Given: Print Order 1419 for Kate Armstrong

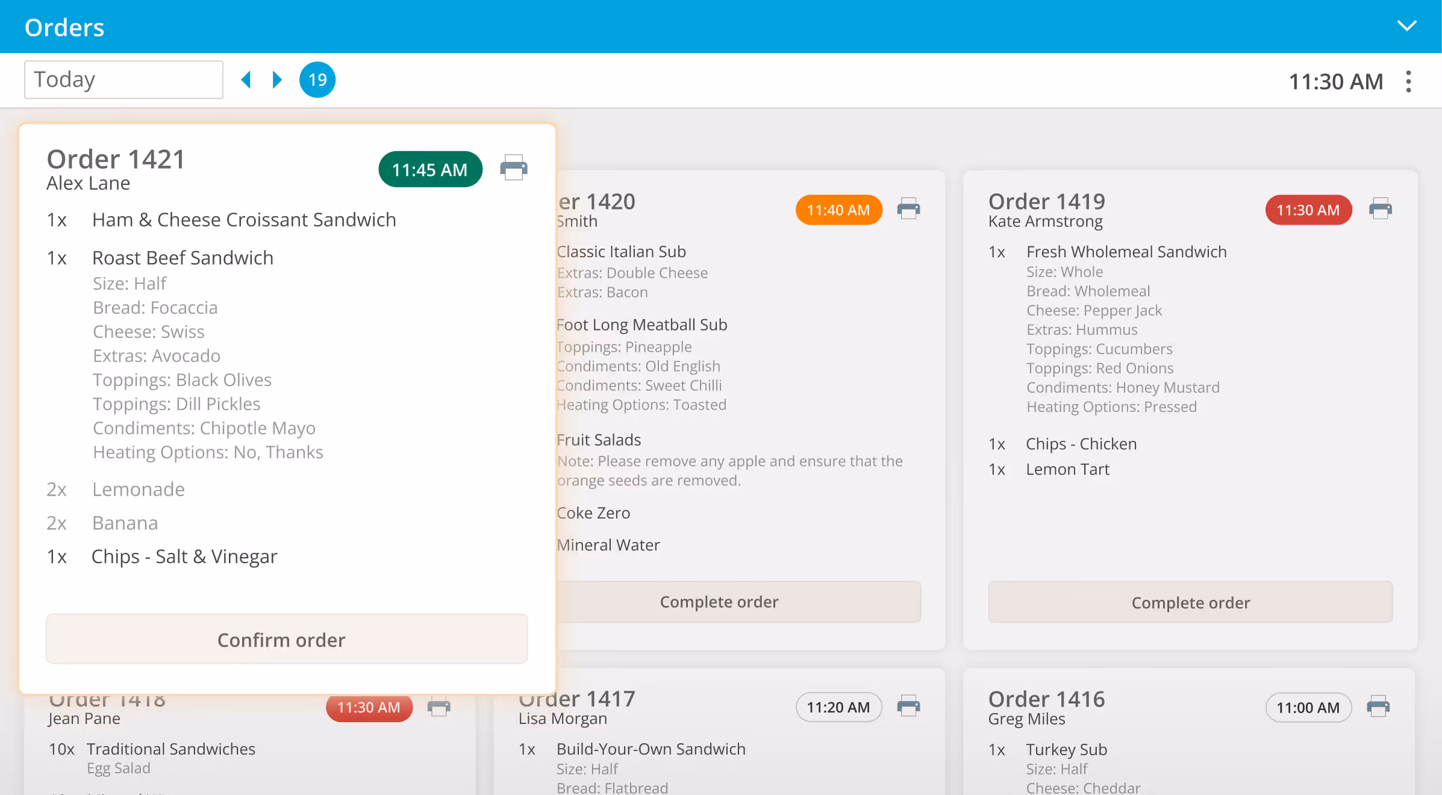Looking at the screenshot, I should pyautogui.click(x=1381, y=209).
